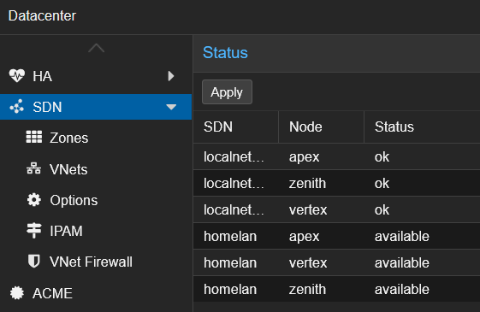Click node 'apex' in the localnet row
Screen dimensions: 480x312
[305, 157]
